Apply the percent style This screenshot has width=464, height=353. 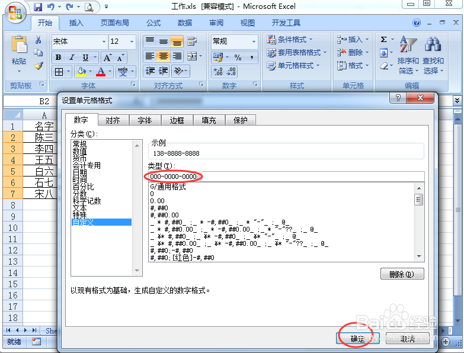(238, 57)
